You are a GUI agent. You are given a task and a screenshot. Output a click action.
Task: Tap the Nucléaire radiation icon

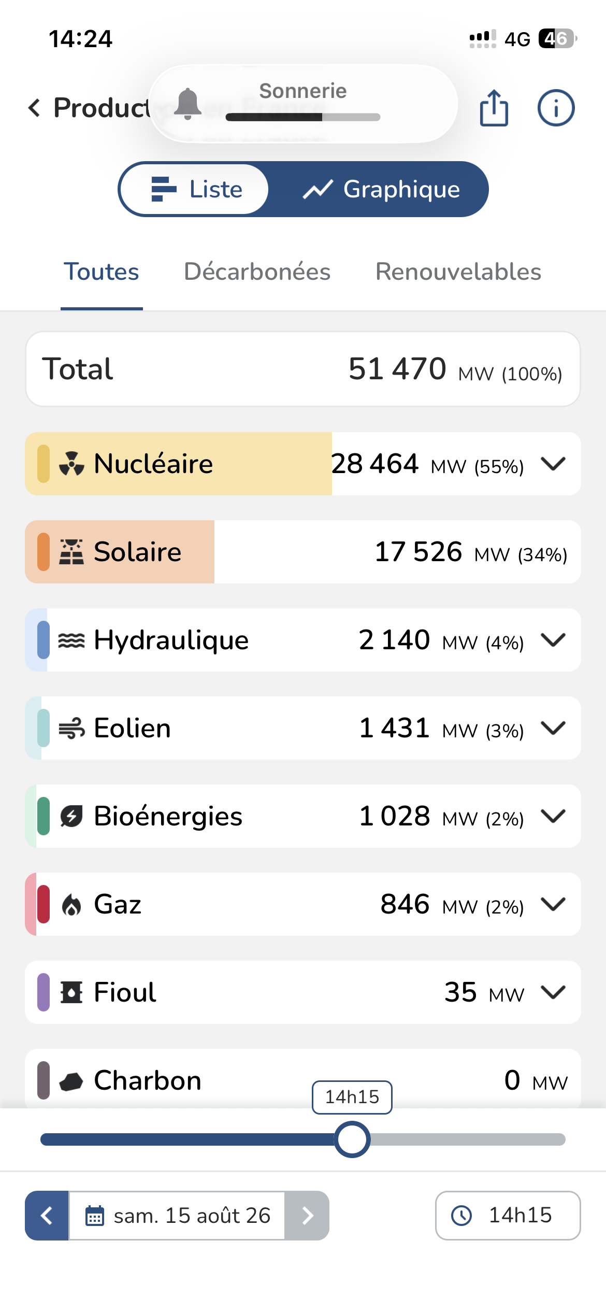(71, 464)
